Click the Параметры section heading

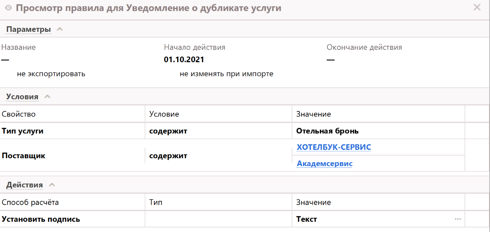click(28, 30)
